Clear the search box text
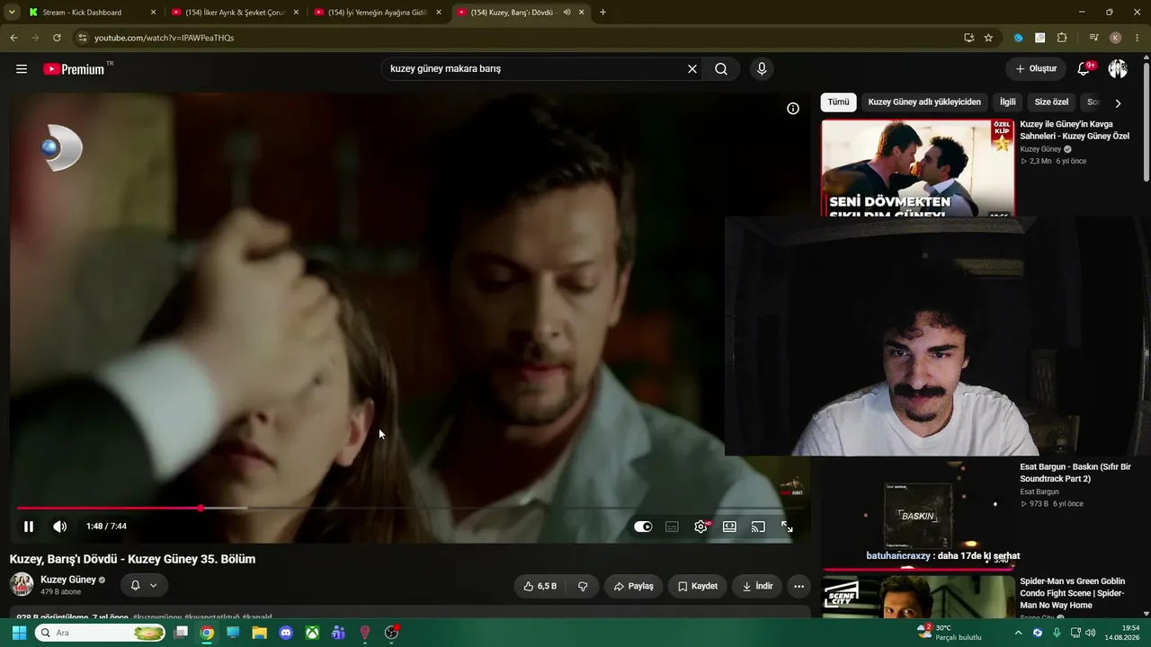Image resolution: width=1151 pixels, height=647 pixels. click(692, 69)
